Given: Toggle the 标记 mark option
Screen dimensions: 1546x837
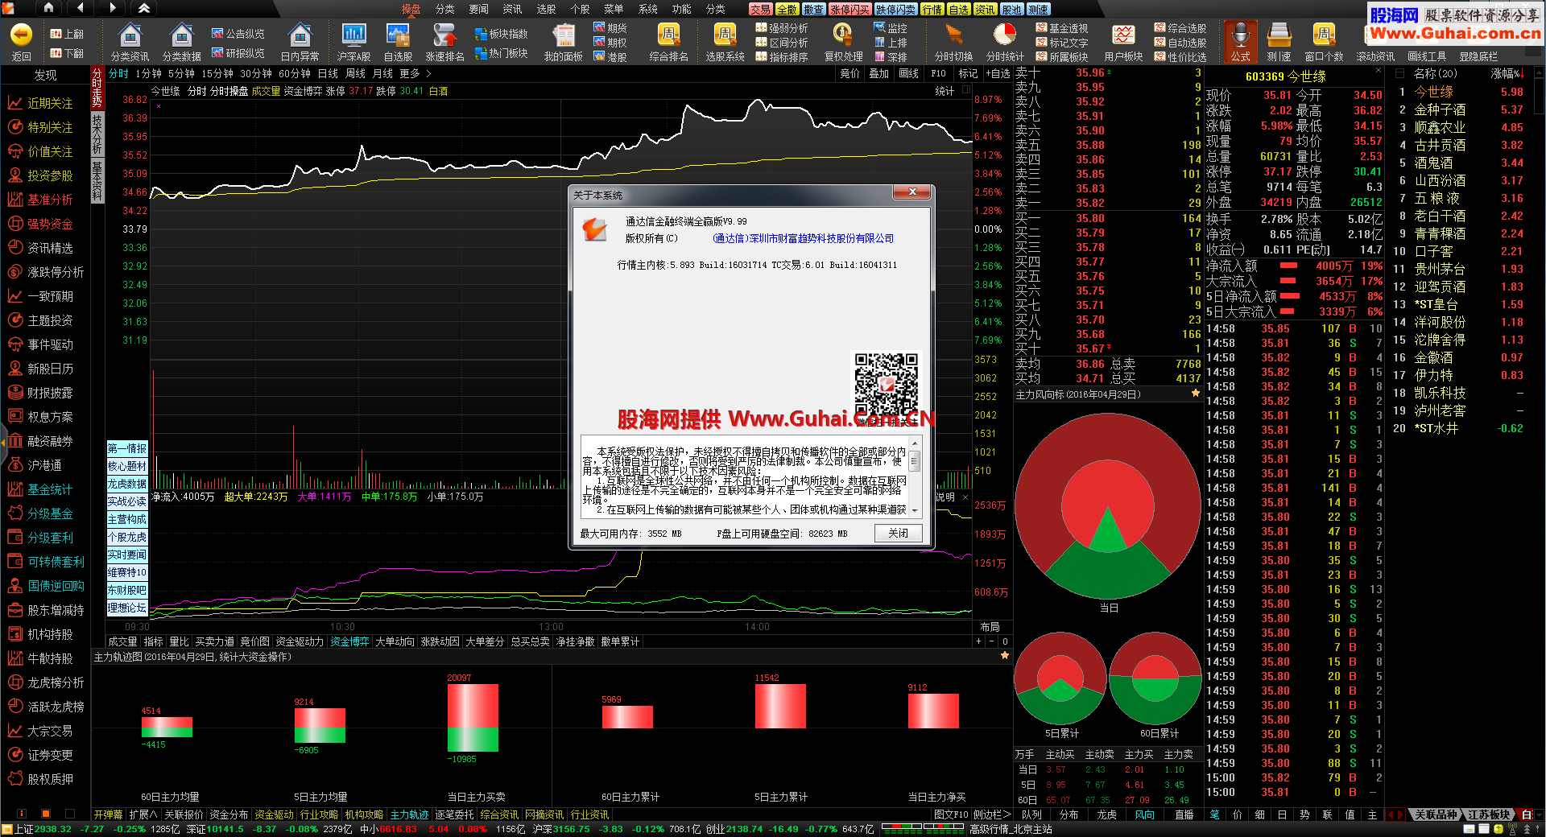Looking at the screenshot, I should click(968, 73).
